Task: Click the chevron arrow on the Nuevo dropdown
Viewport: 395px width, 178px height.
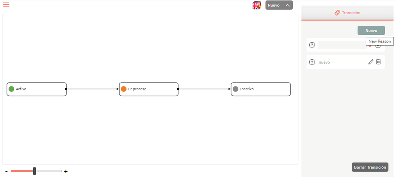Action: 288,5
